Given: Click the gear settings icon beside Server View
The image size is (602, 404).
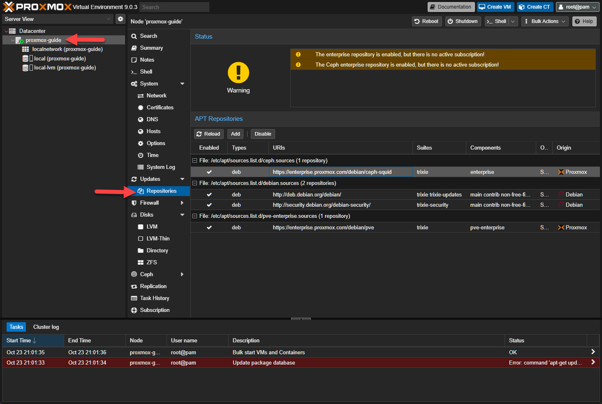Looking at the screenshot, I should [120, 19].
